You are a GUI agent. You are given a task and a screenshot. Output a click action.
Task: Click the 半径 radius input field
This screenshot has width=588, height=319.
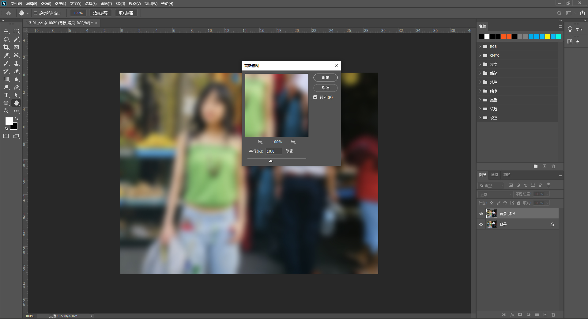pyautogui.click(x=273, y=151)
